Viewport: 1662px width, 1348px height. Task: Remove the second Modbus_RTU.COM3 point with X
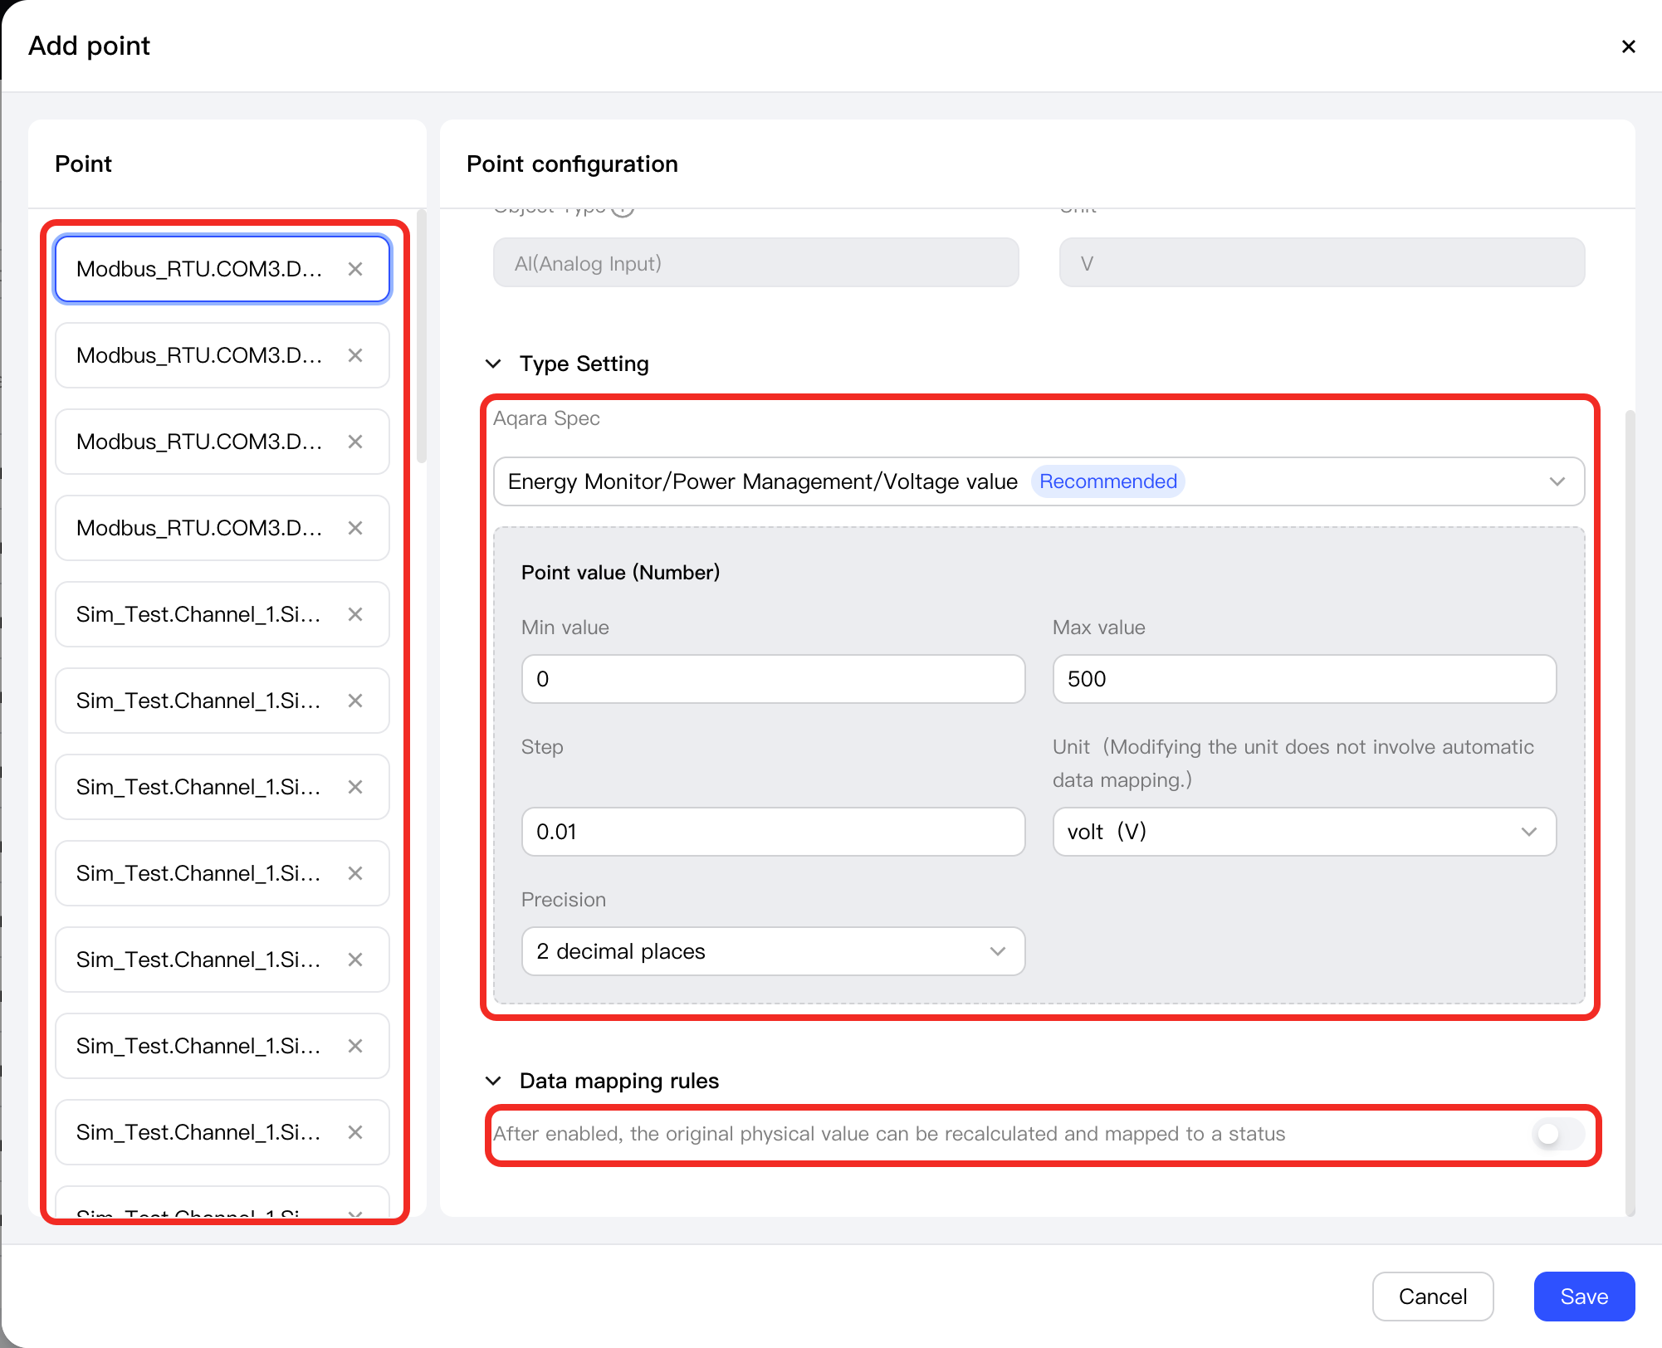[x=355, y=355]
